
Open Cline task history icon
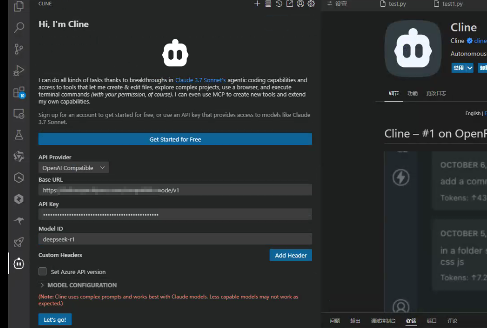(x=279, y=4)
